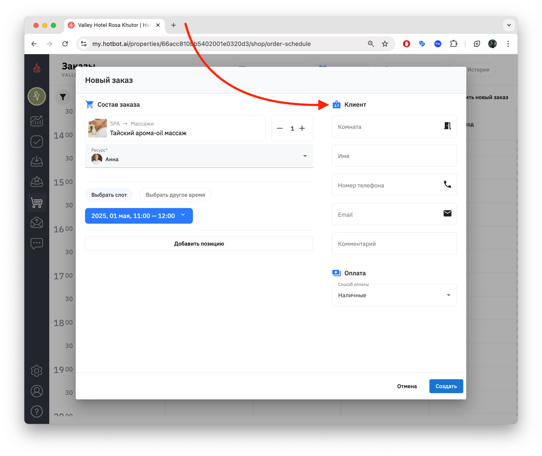Open the shop cart sidebar icon
Image resolution: width=542 pixels, height=456 pixels.
point(37,202)
